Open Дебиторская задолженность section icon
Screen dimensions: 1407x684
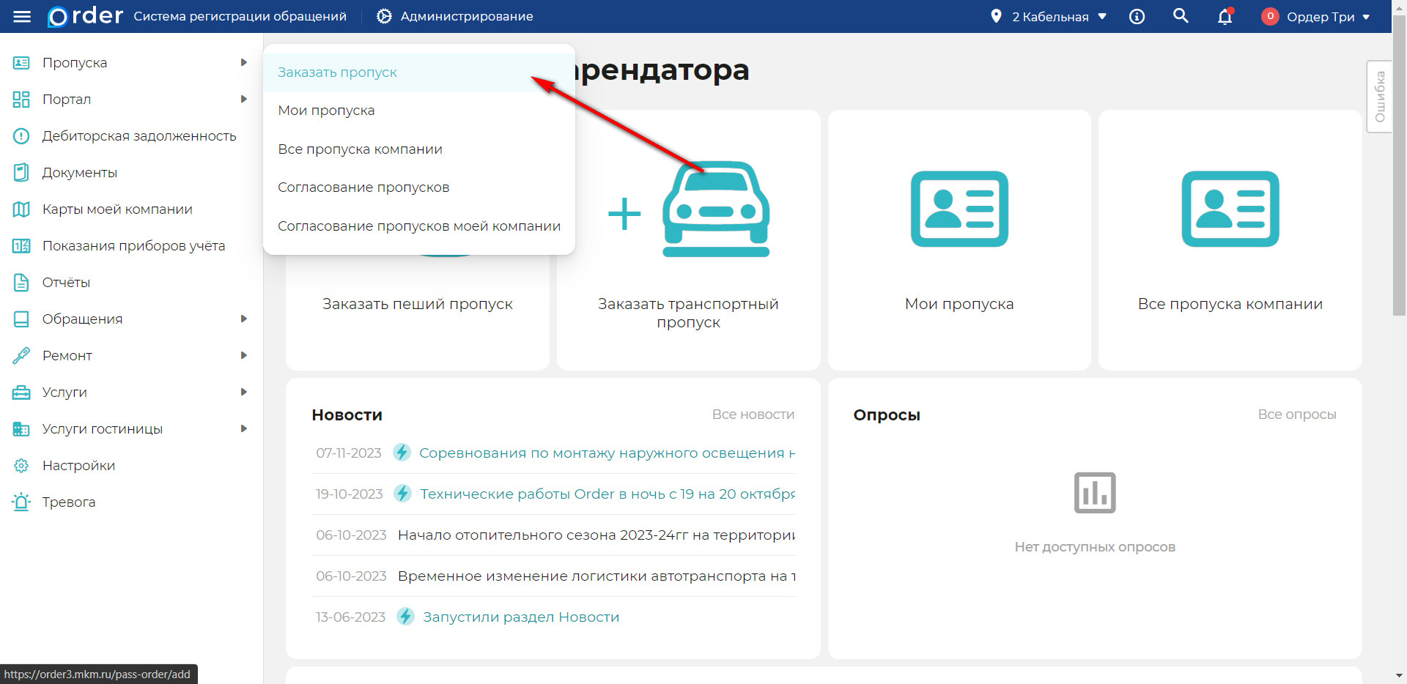[x=21, y=135]
